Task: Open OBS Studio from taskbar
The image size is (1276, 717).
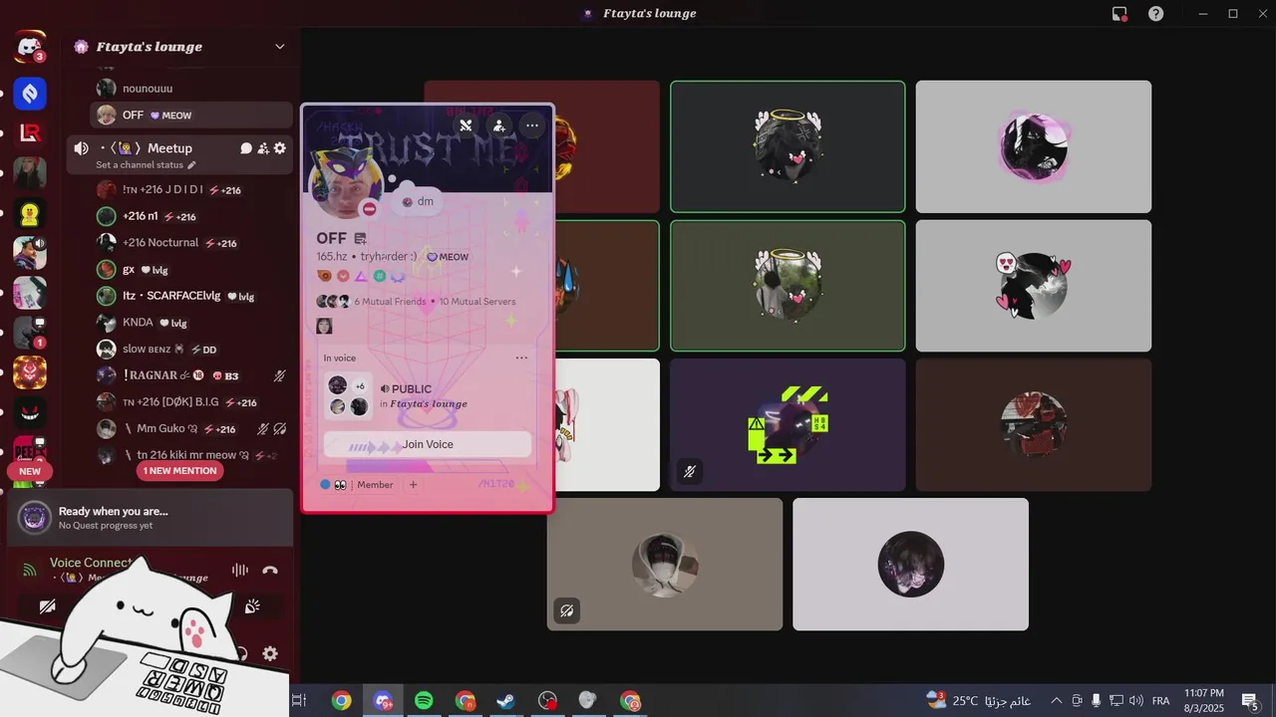Action: pyautogui.click(x=547, y=701)
